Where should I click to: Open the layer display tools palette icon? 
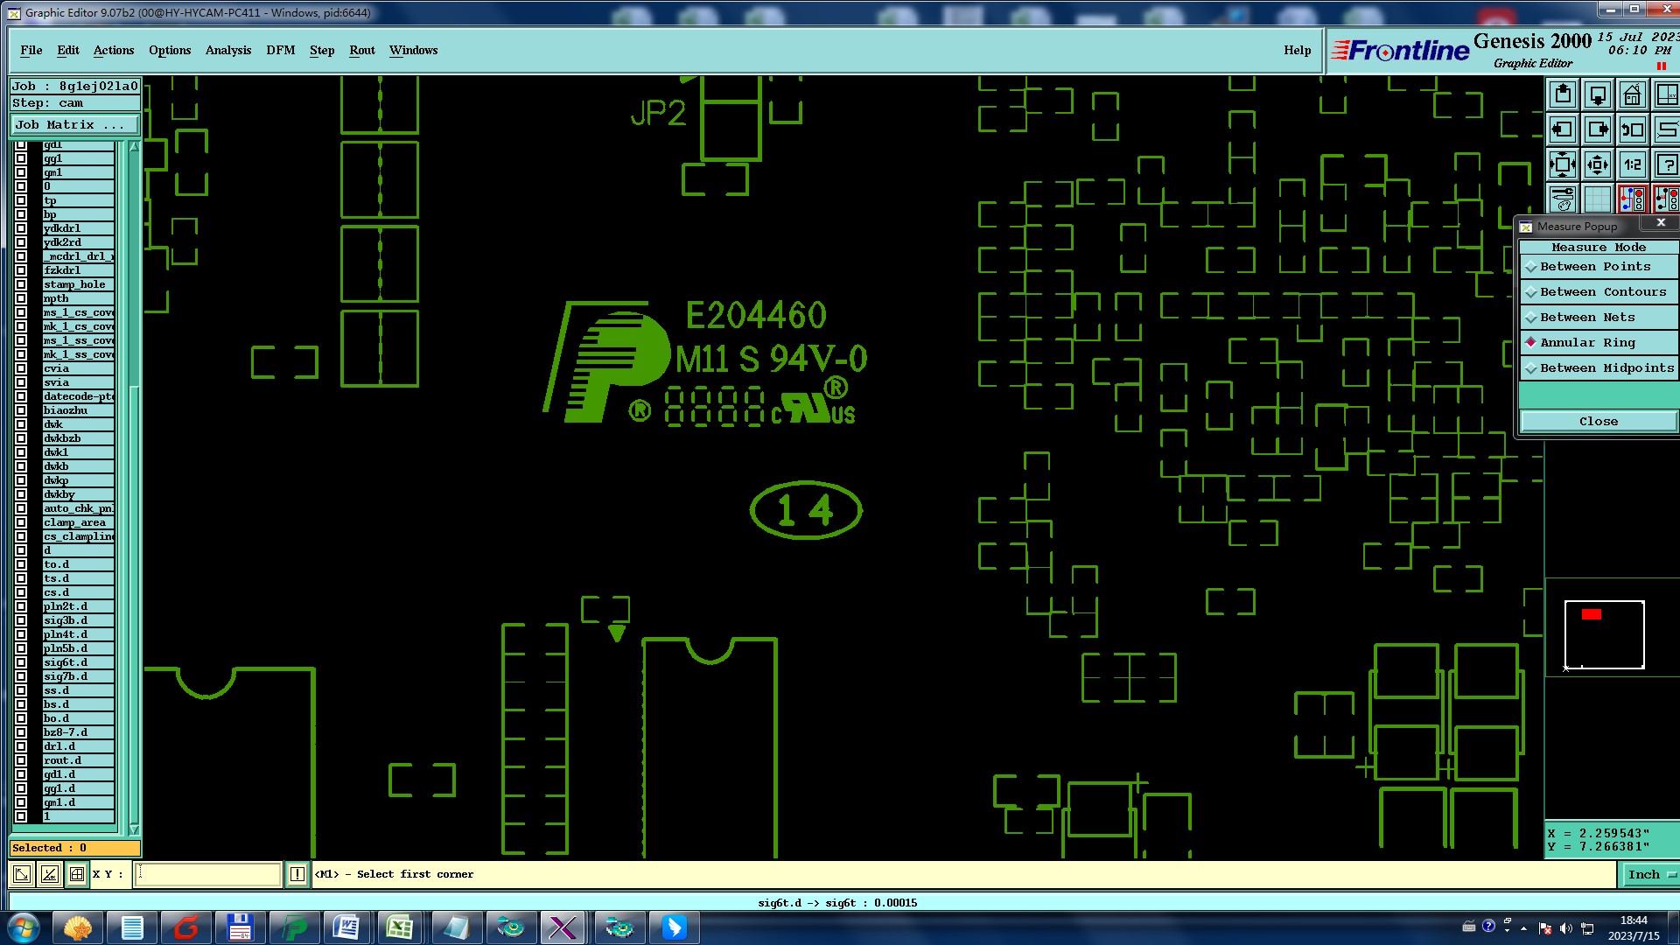point(1563,199)
